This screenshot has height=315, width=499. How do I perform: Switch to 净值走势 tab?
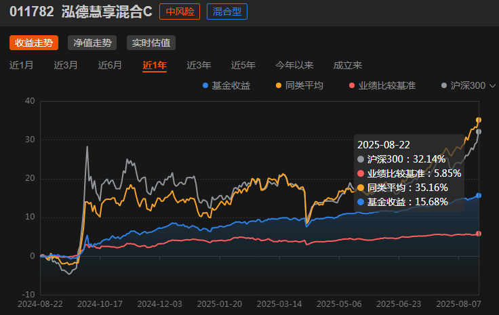(x=92, y=43)
